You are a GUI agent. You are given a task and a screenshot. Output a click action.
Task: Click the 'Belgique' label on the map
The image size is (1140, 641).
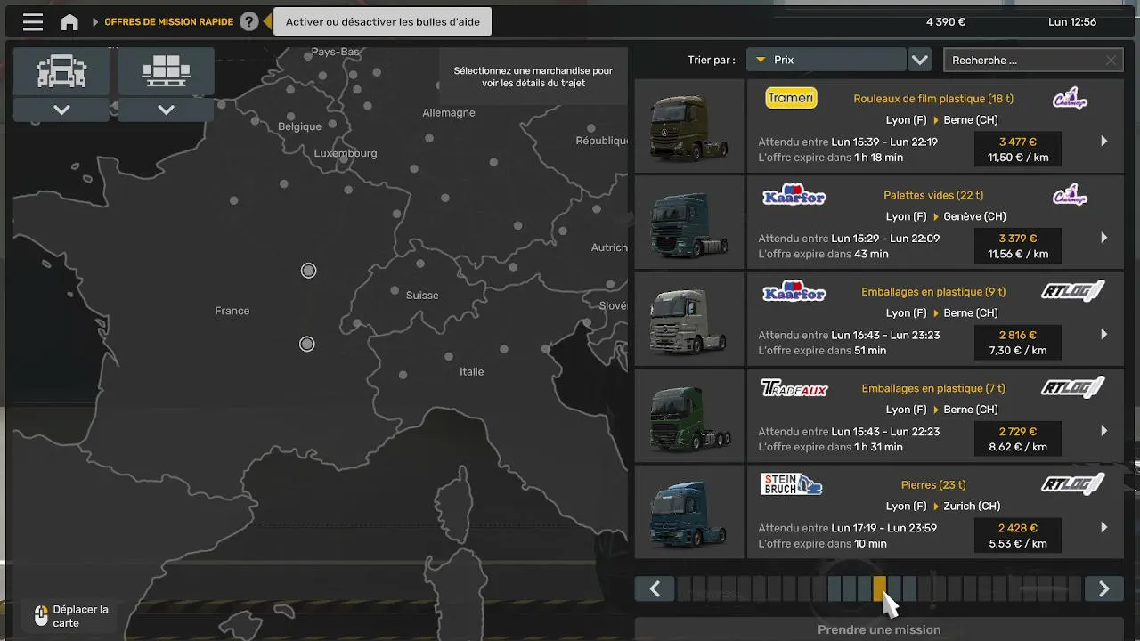(299, 126)
